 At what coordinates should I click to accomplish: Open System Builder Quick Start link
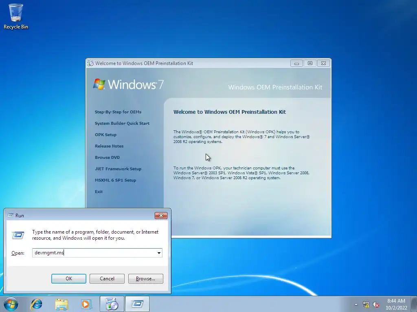click(x=122, y=123)
